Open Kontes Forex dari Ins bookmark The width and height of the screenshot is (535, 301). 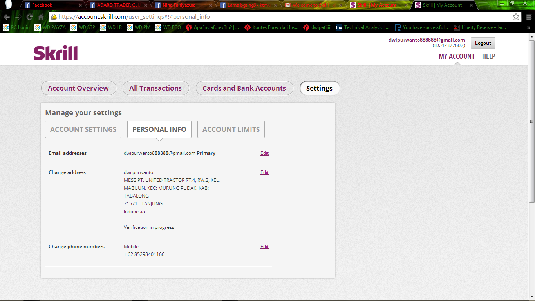271,27
